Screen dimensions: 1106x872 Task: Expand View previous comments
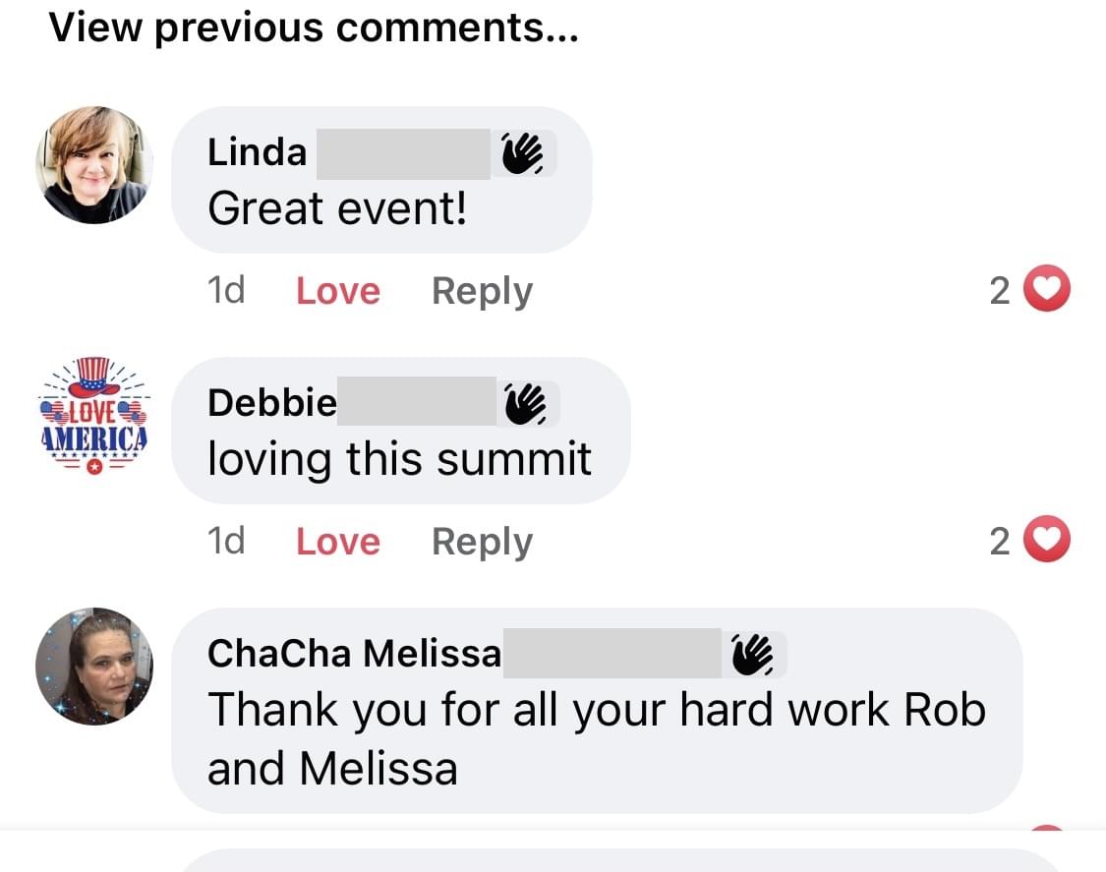(x=314, y=29)
